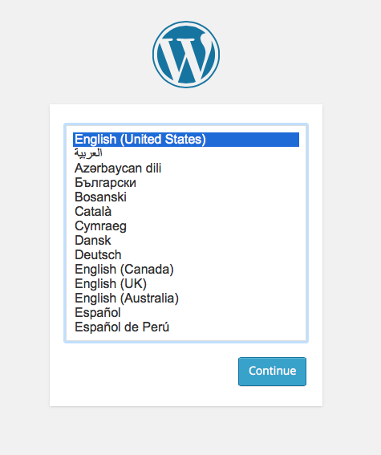The width and height of the screenshot is (381, 455).
Task: Select Български language option
Action: pyautogui.click(x=186, y=182)
